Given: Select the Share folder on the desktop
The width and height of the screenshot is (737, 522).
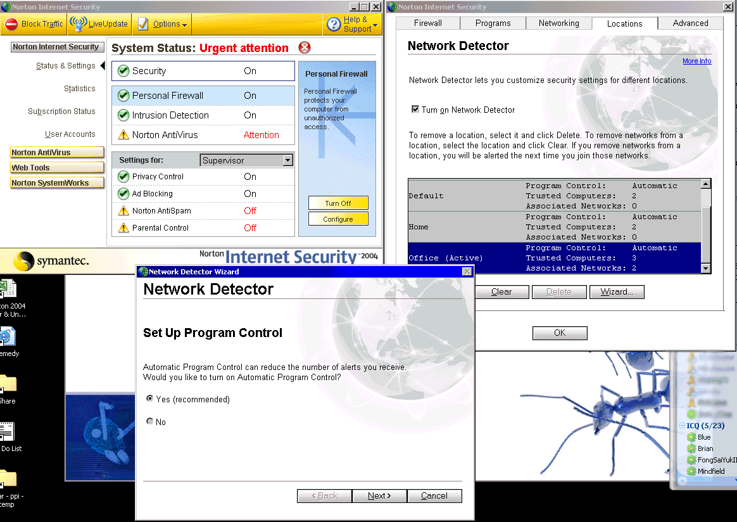Looking at the screenshot, I should [x=8, y=390].
